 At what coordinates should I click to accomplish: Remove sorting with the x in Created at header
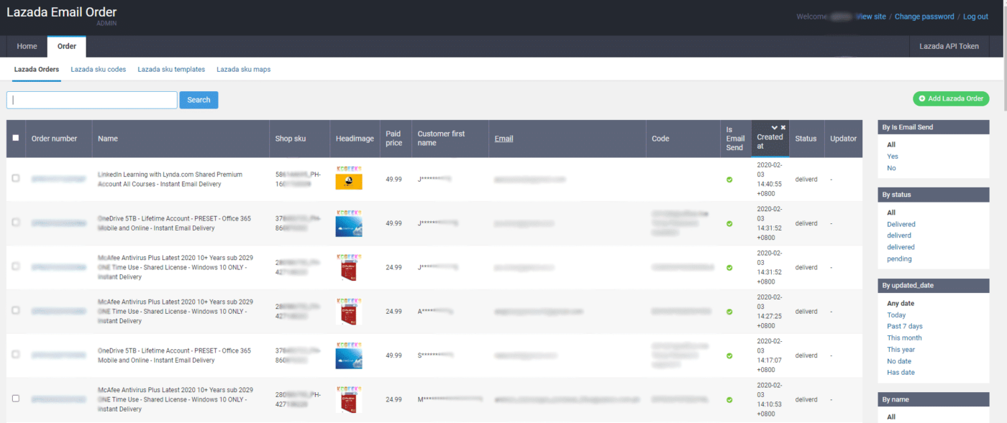pyautogui.click(x=783, y=127)
